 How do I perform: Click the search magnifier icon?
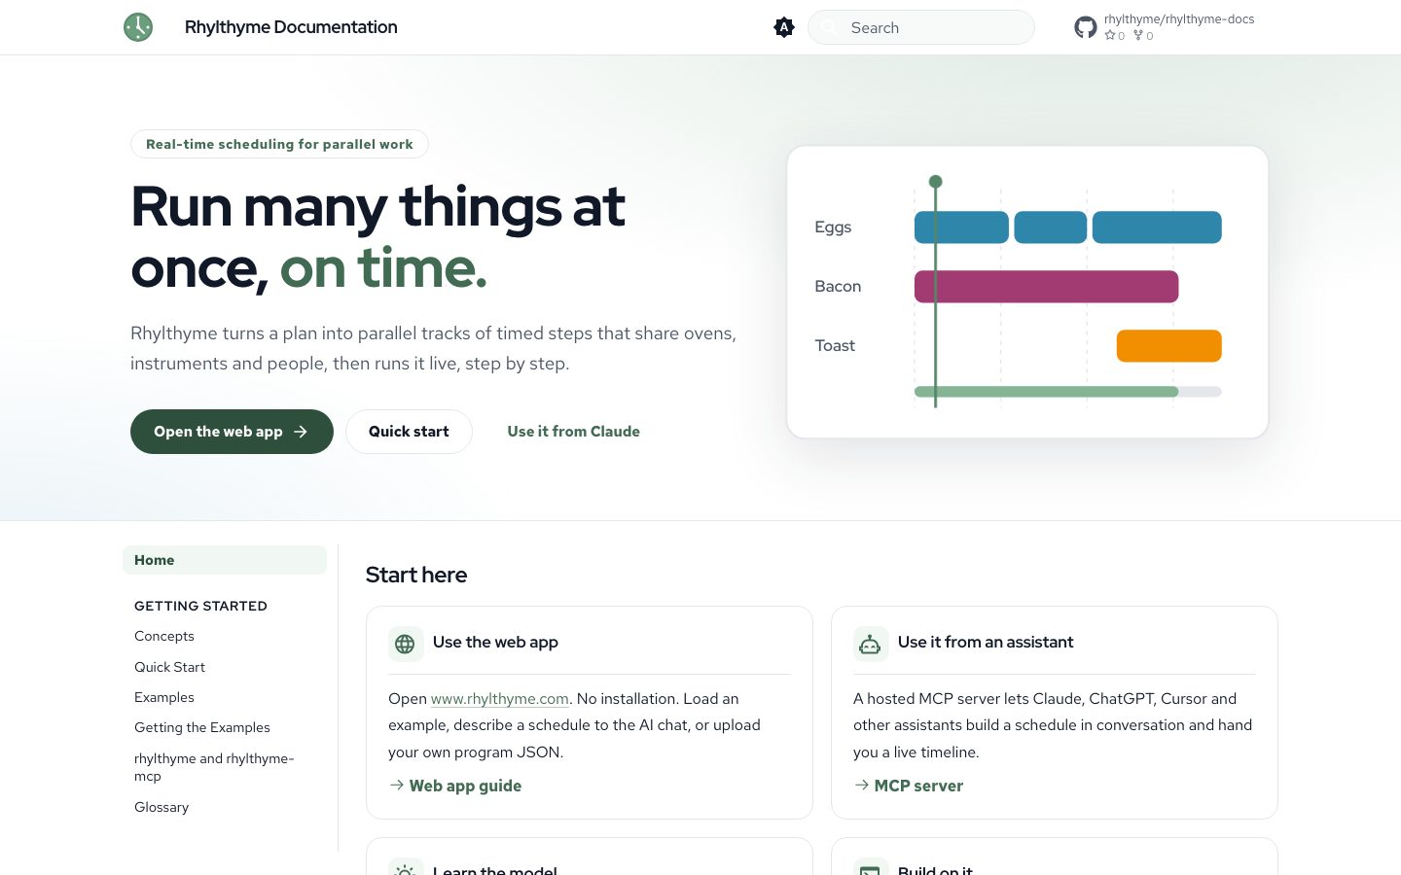[x=829, y=27]
